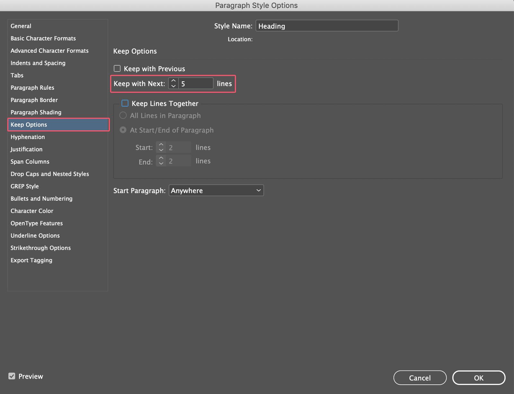
Task: Select Basic Character Formats in sidebar
Action: (43, 38)
